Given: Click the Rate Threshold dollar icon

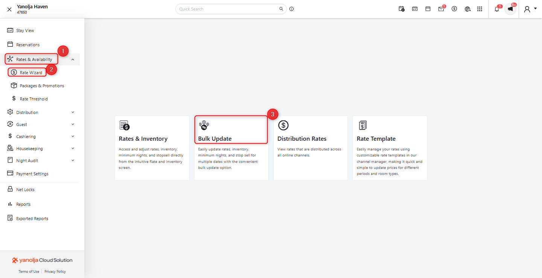Looking at the screenshot, I should click(14, 99).
